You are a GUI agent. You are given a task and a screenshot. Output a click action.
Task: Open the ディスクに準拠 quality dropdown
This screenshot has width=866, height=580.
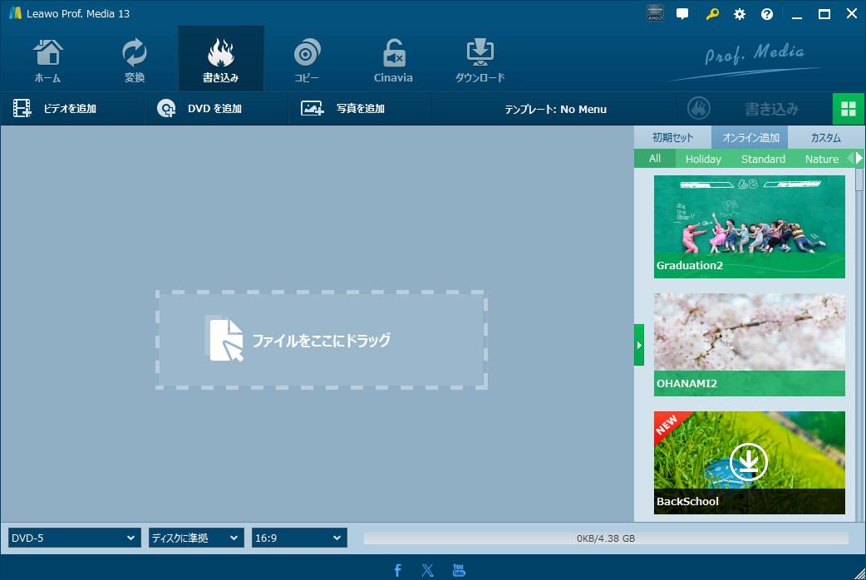tap(196, 538)
